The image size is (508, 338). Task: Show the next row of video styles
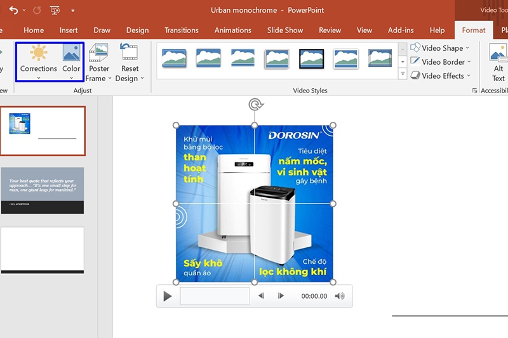click(403, 62)
